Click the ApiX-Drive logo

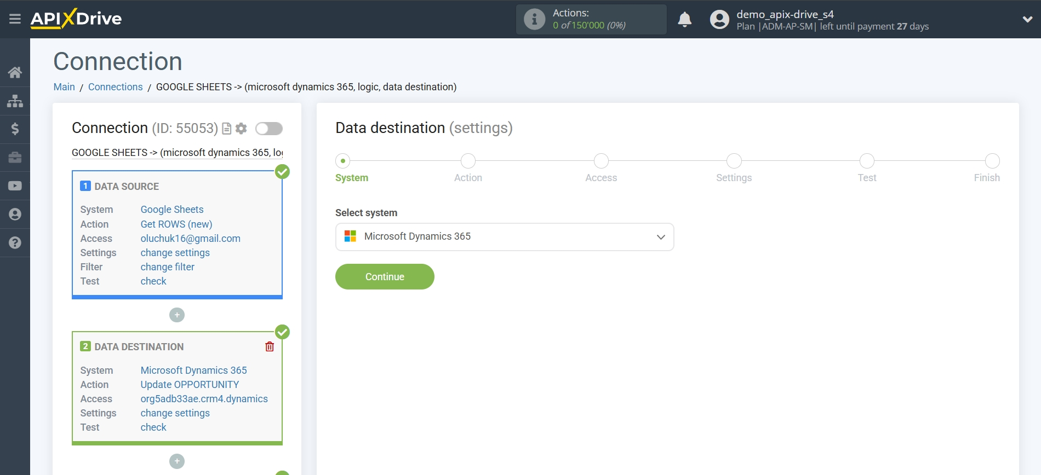76,19
